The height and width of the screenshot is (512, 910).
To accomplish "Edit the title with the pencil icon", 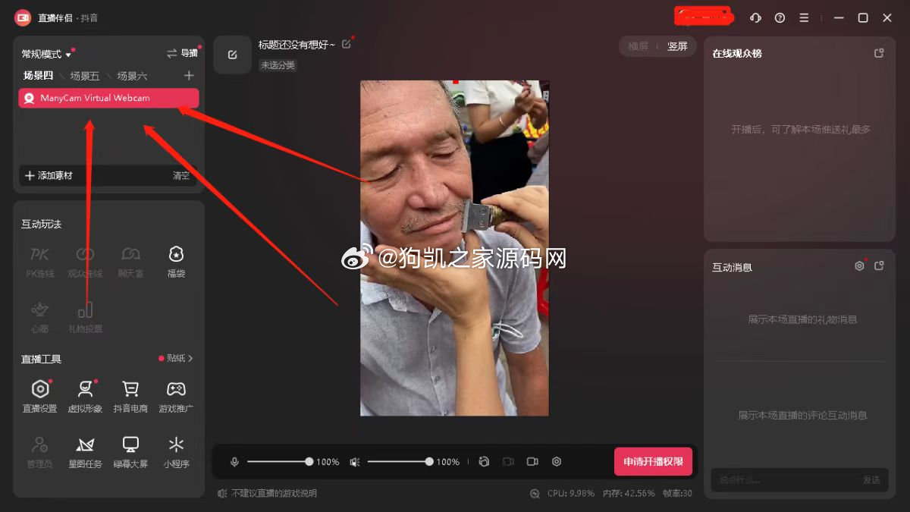I will [347, 44].
